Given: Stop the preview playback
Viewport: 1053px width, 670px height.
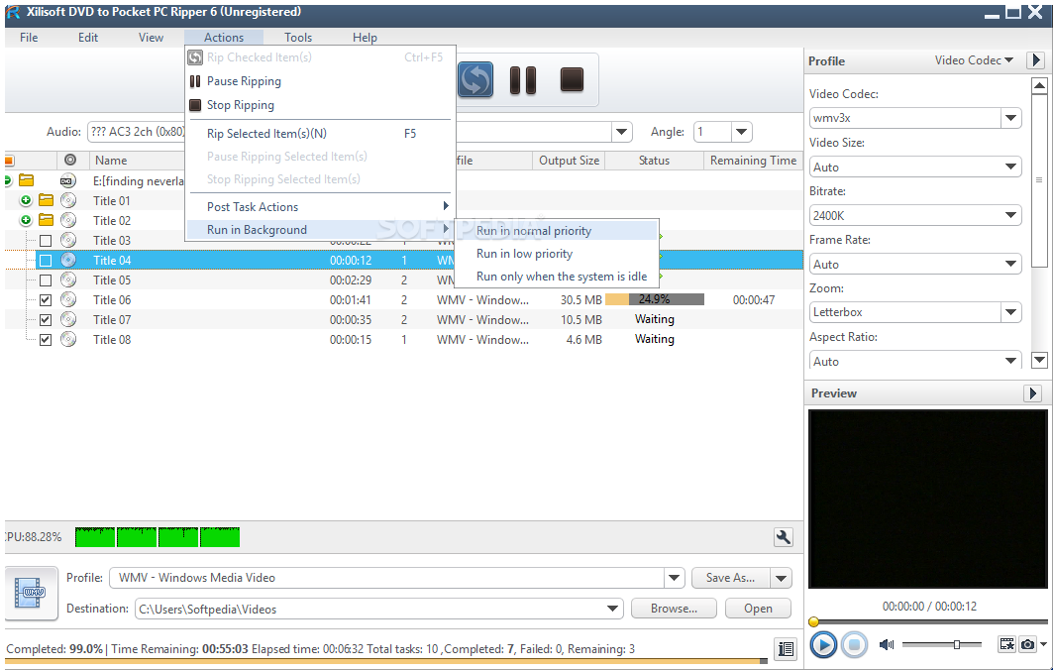Looking at the screenshot, I should point(854,645).
